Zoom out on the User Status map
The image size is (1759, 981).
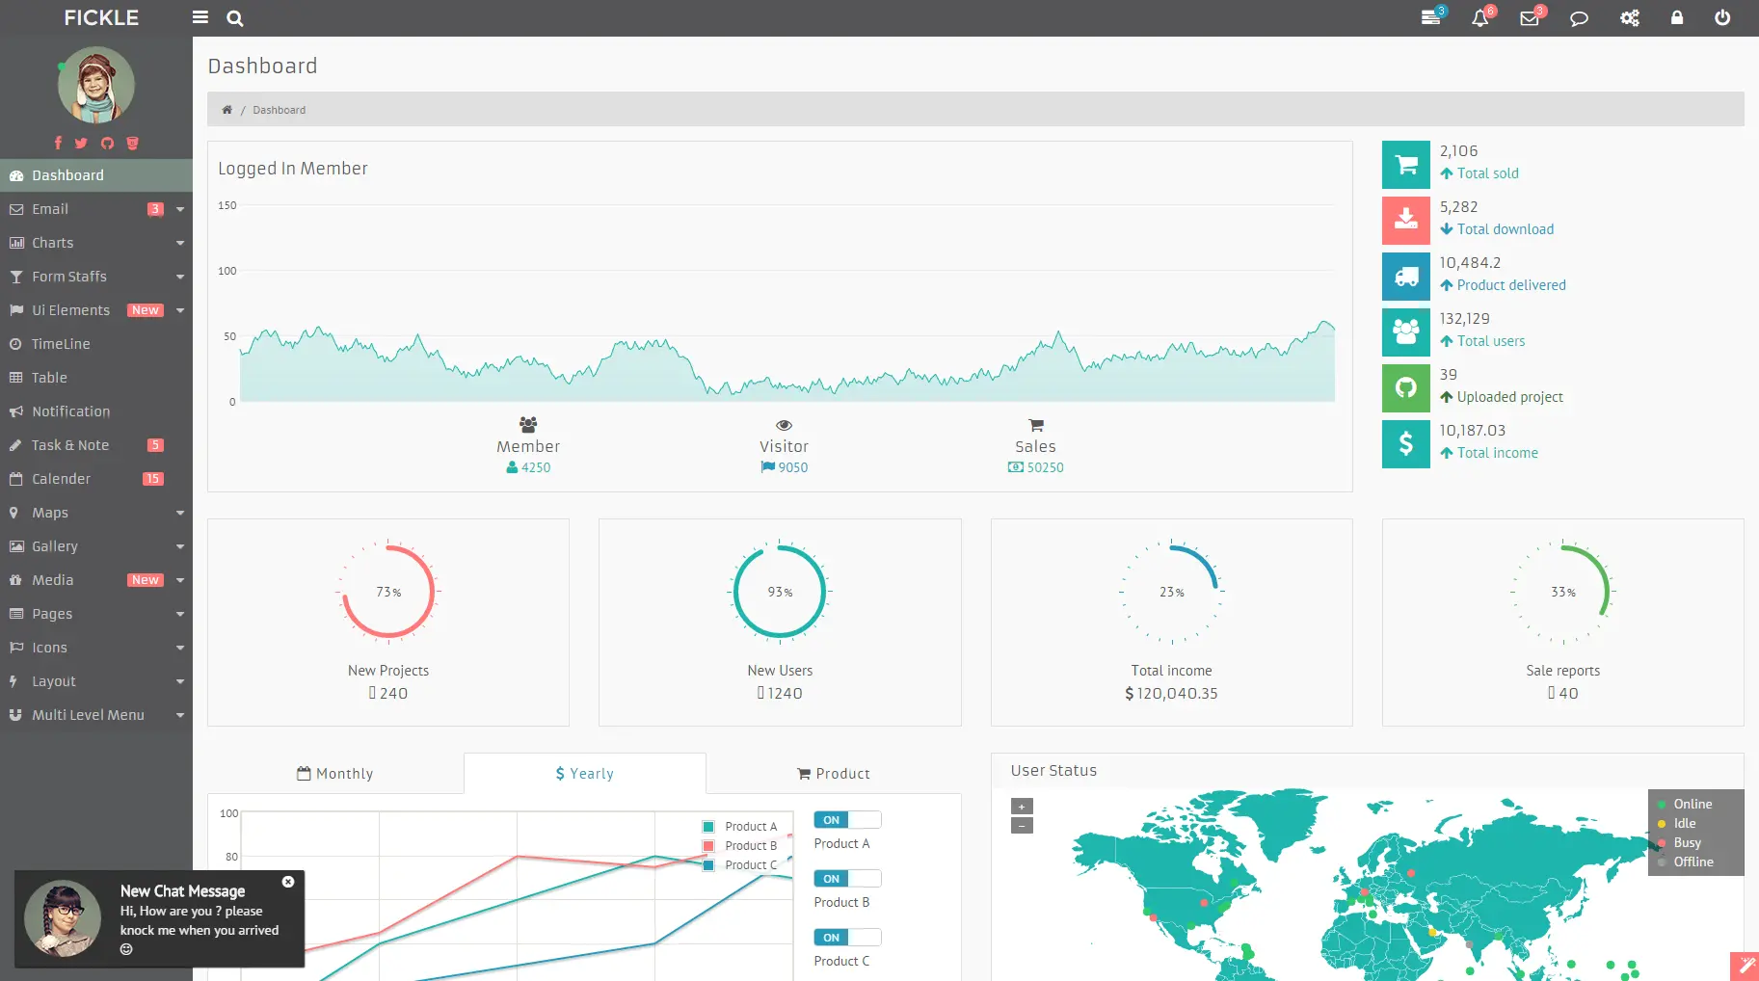coord(1023,826)
